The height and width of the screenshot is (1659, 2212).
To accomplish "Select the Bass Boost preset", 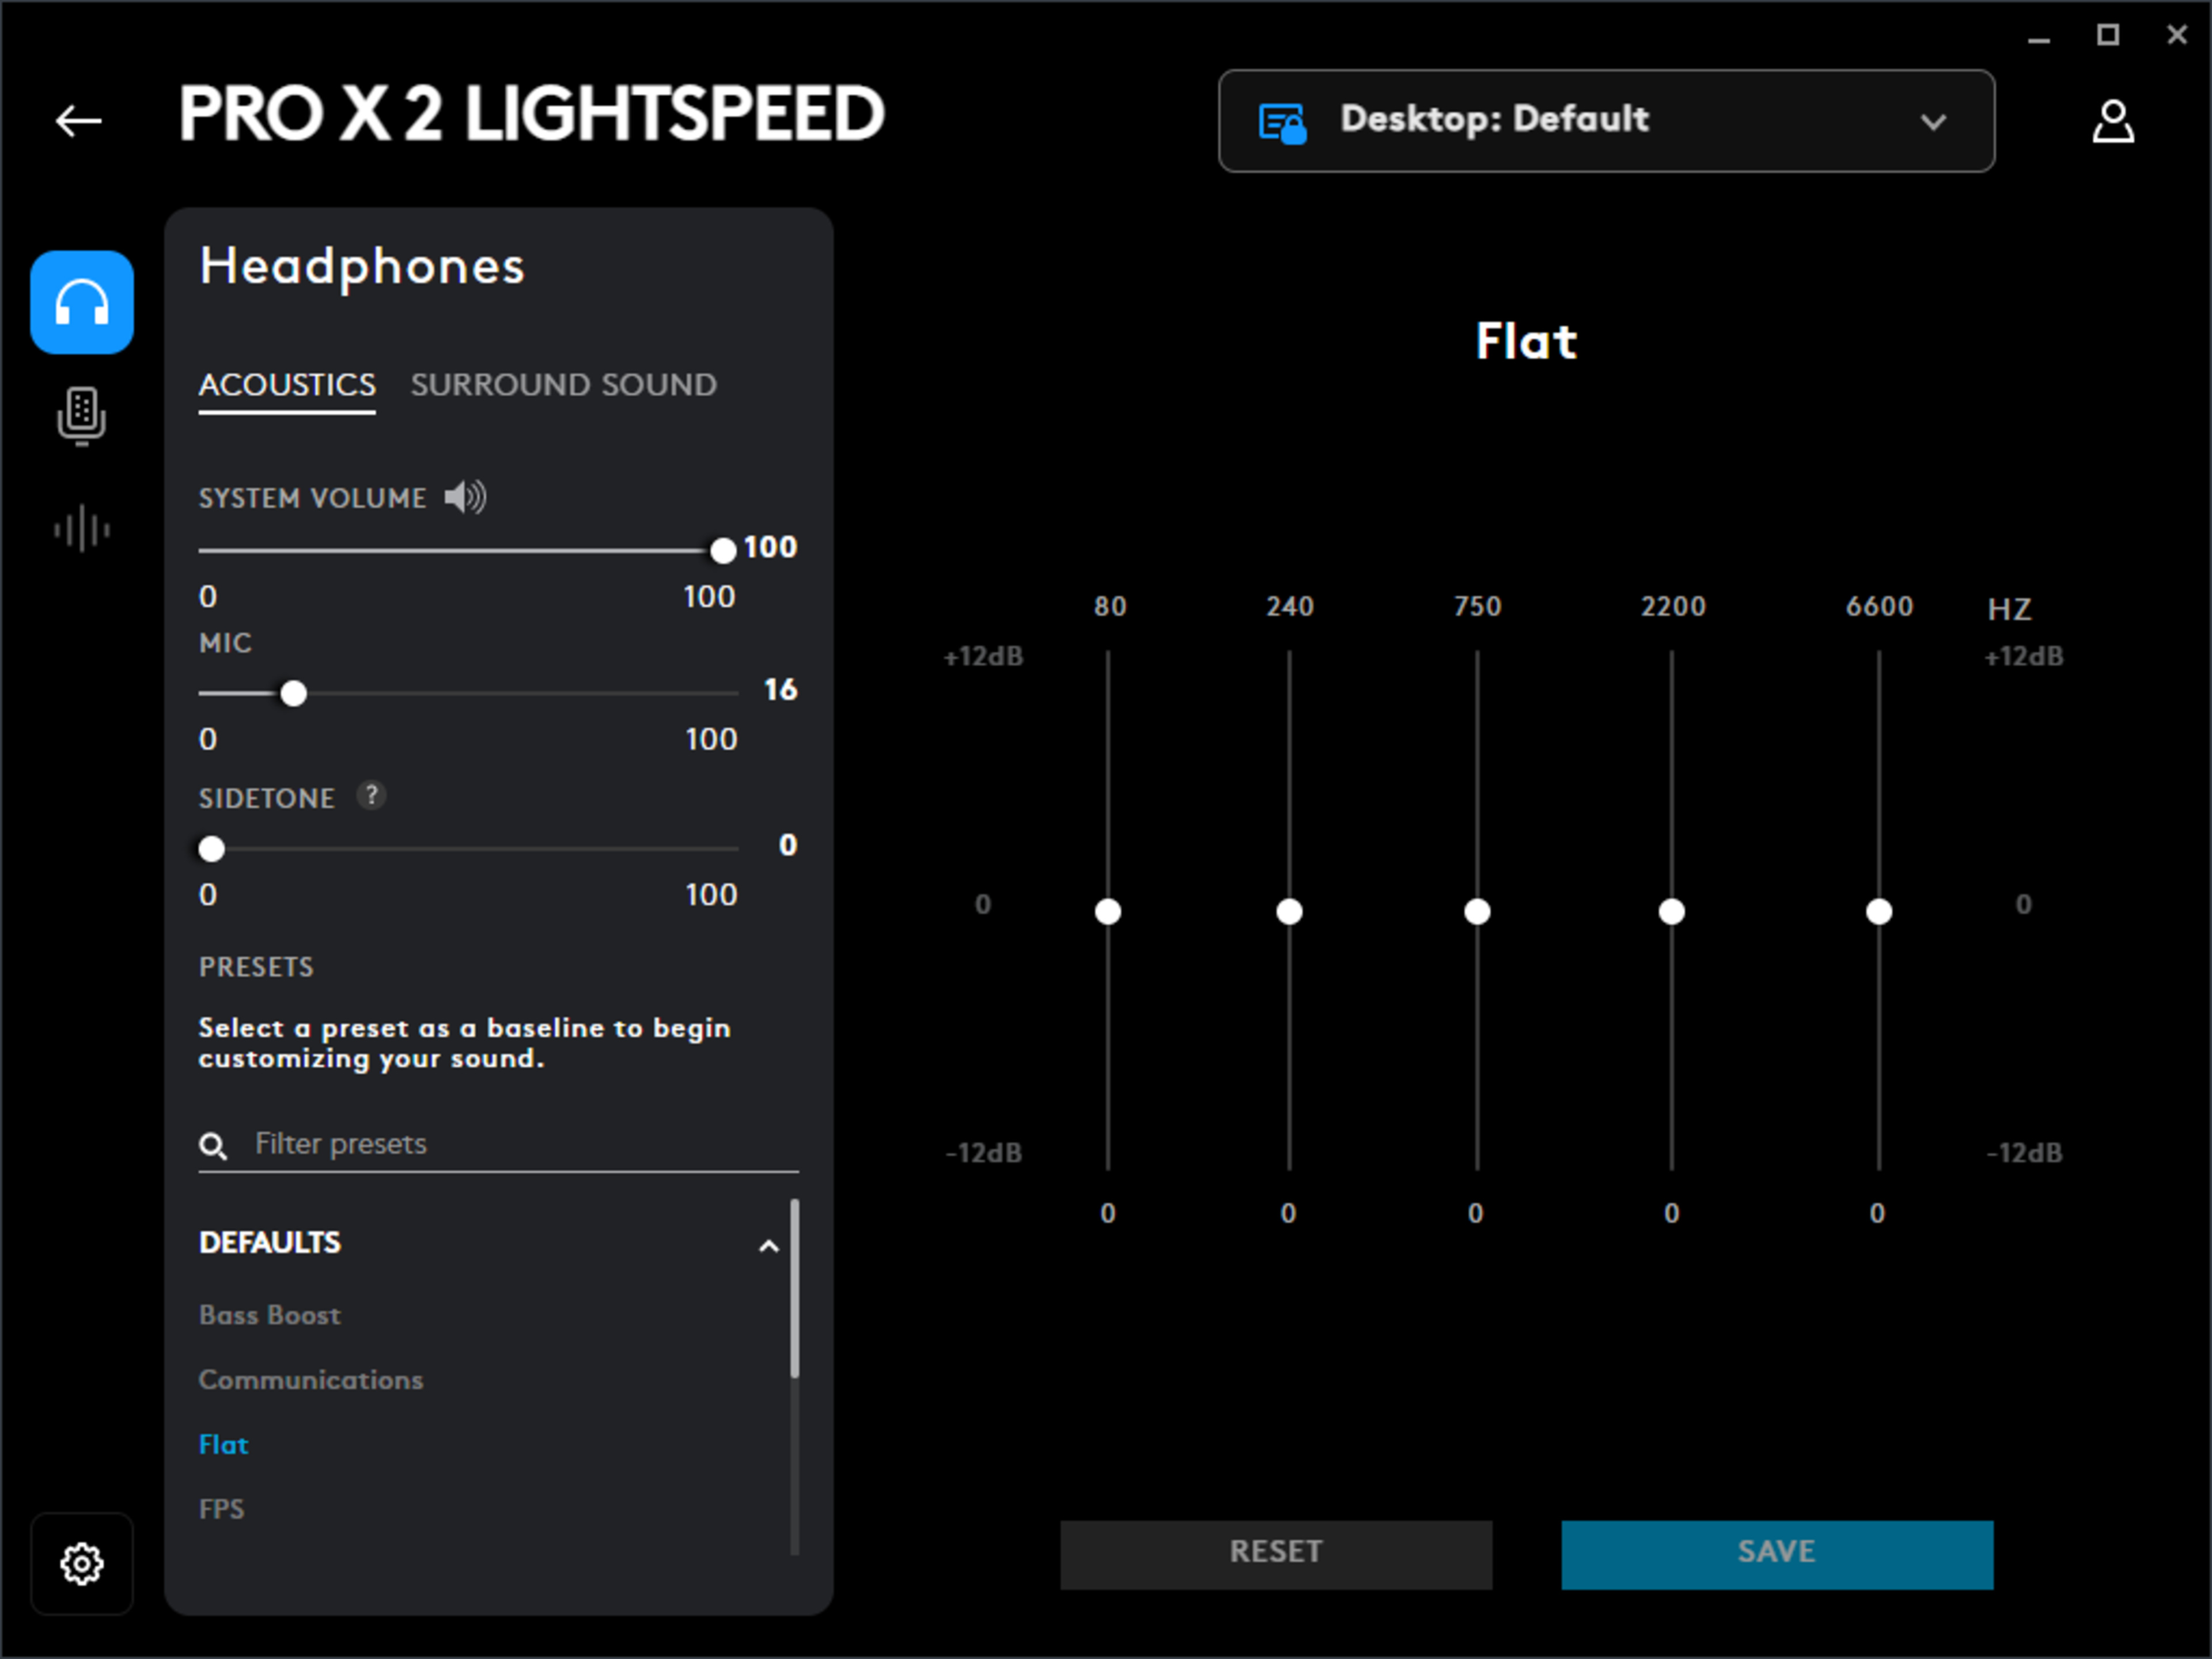I will (269, 1315).
